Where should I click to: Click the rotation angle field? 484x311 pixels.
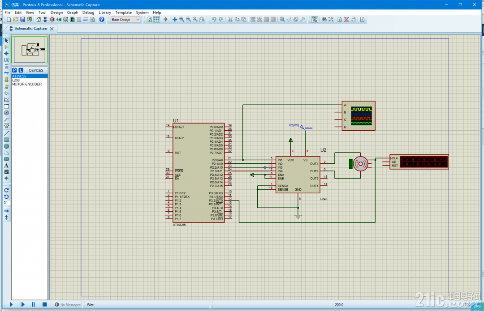click(x=6, y=203)
